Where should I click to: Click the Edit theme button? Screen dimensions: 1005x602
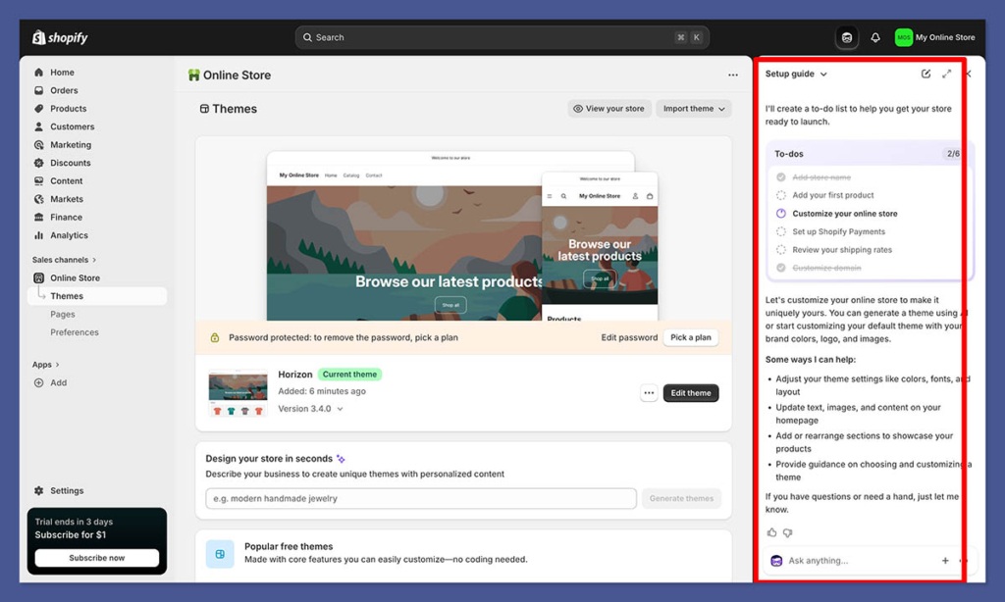pos(691,393)
